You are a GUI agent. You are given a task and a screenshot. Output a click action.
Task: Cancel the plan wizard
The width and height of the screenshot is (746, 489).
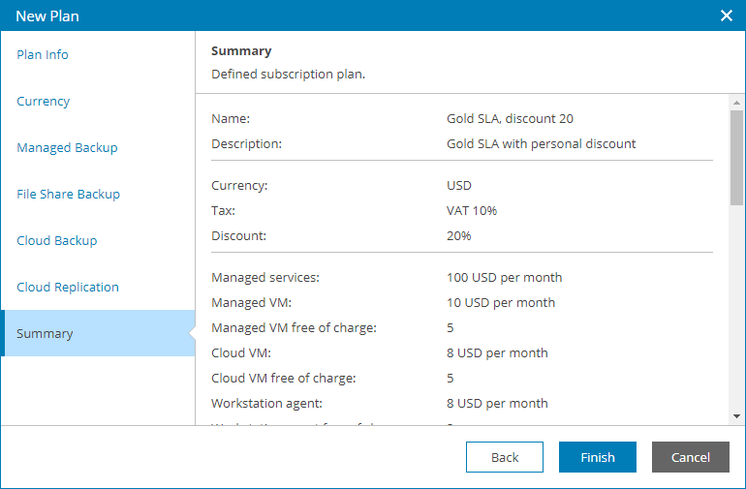690,457
